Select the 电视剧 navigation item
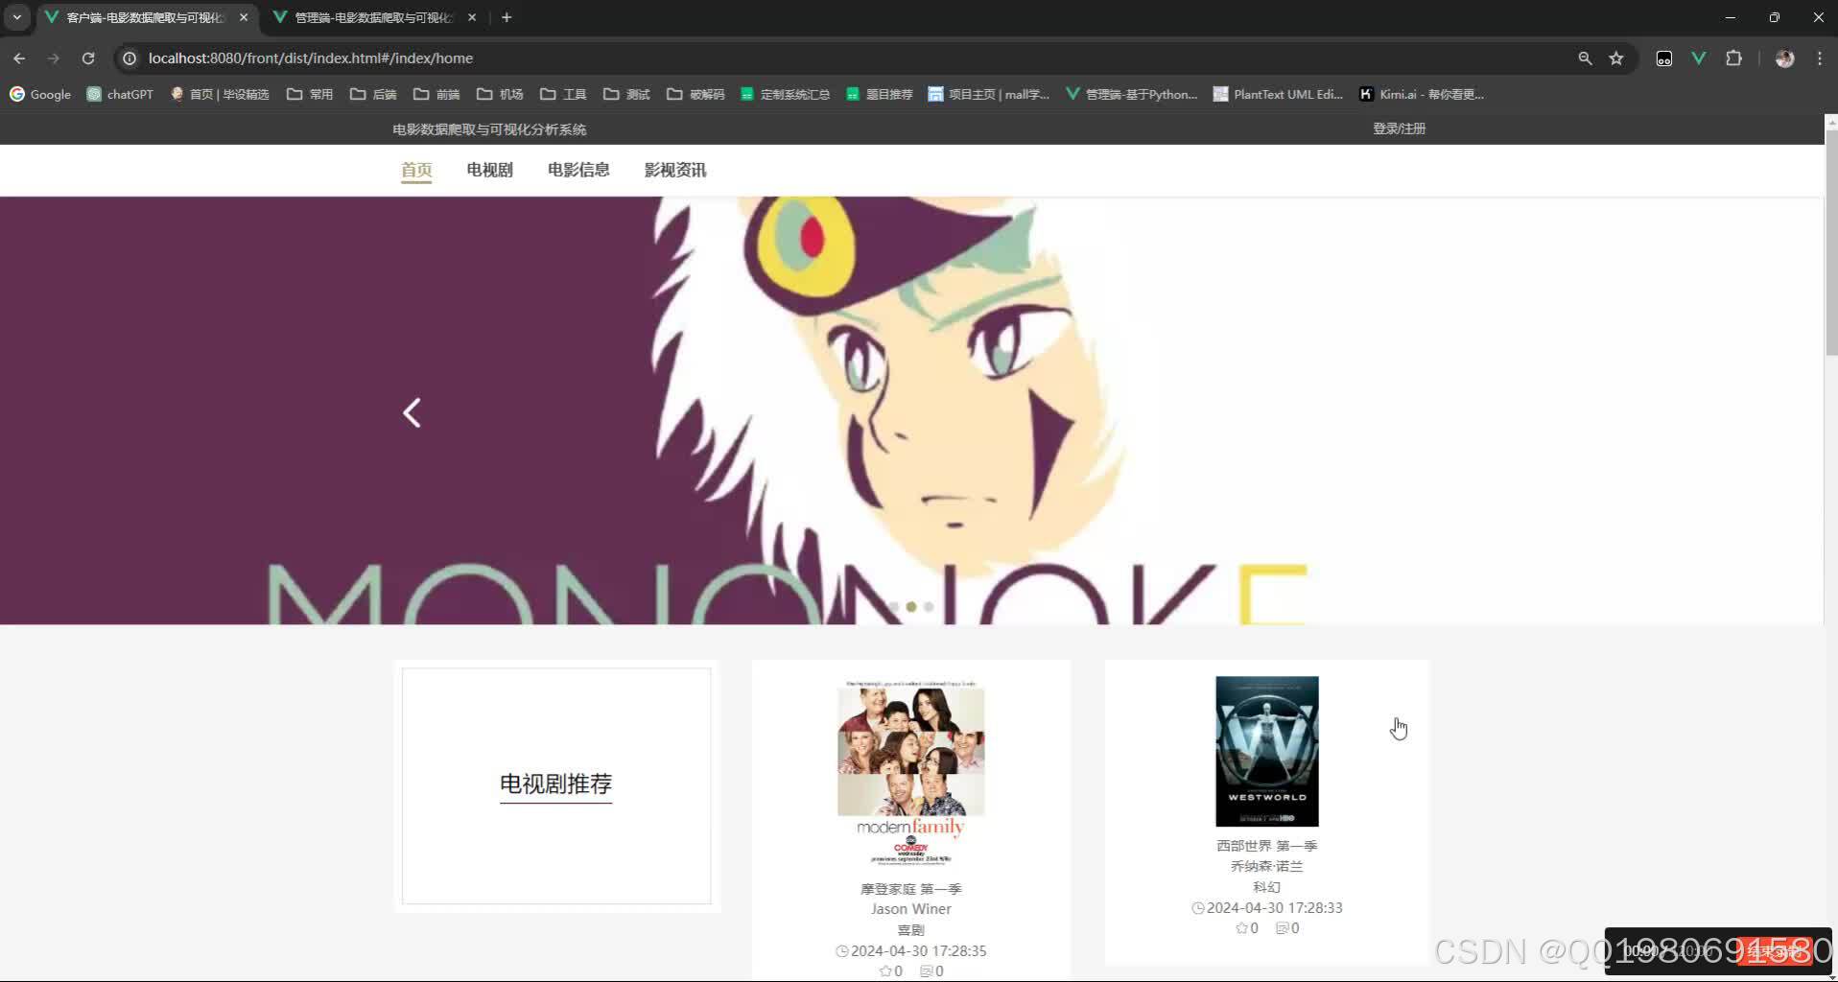Viewport: 1838px width, 982px height. [x=489, y=170]
